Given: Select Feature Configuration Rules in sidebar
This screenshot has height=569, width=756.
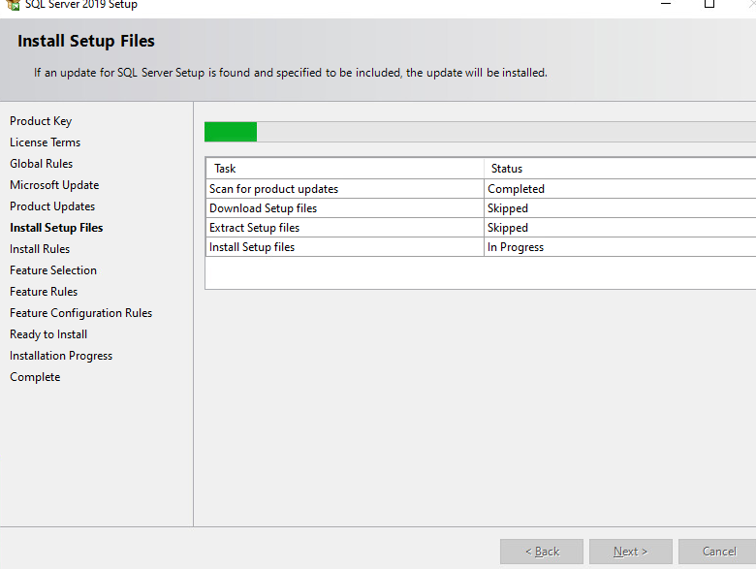Looking at the screenshot, I should [x=80, y=313].
